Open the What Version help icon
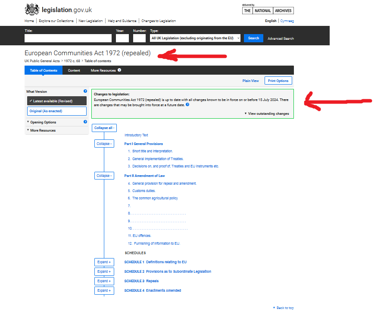Image resolution: width=390 pixels, height=312 pixels. pyautogui.click(x=85, y=91)
